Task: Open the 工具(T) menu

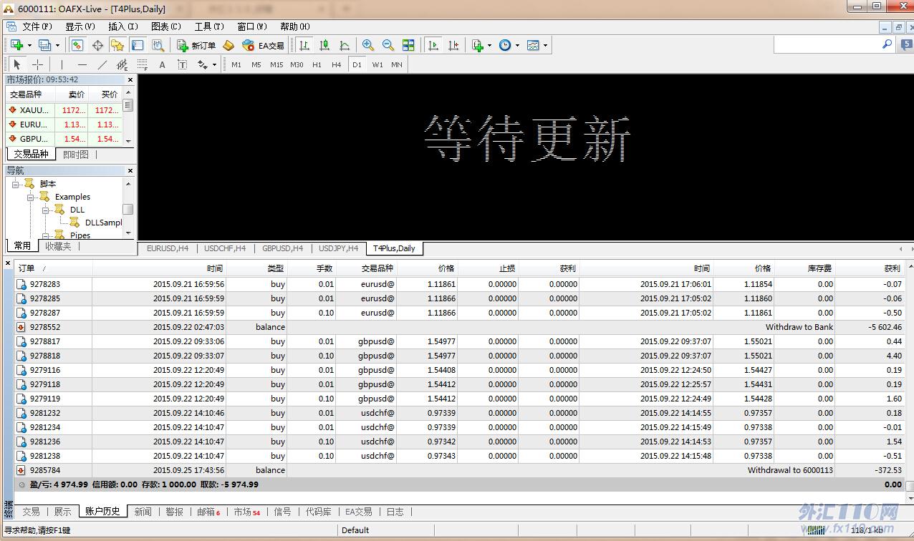Action: 209,26
